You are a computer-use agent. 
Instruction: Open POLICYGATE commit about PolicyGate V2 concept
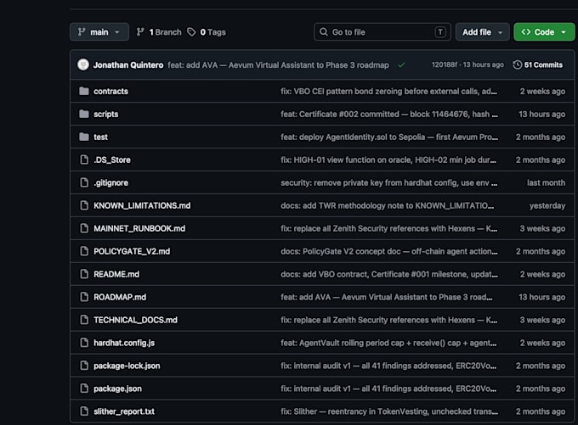pyautogui.click(x=389, y=251)
